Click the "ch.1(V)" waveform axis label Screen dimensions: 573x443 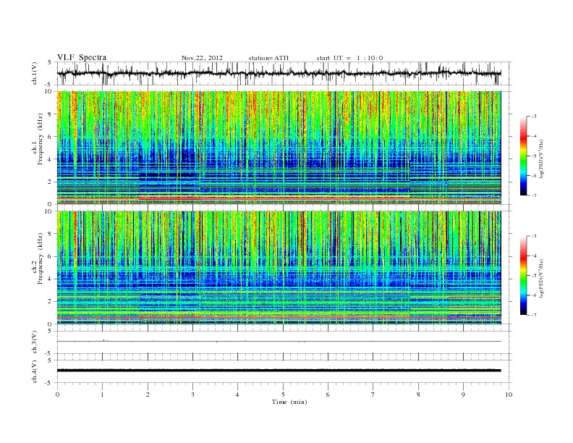(x=34, y=73)
